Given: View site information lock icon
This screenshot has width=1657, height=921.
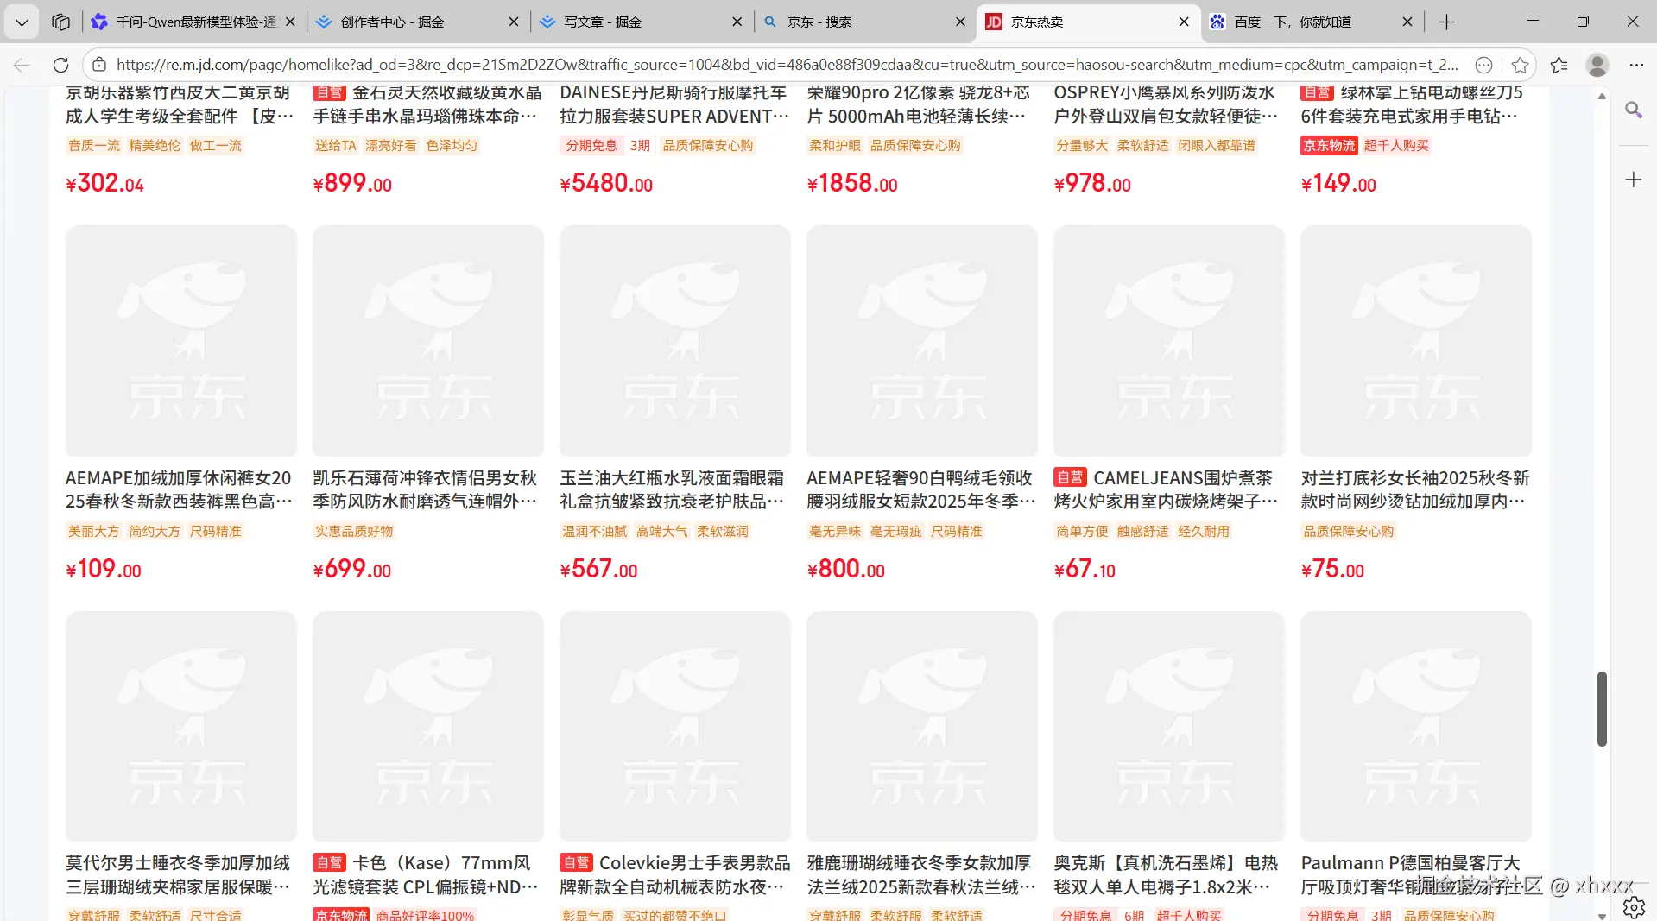Looking at the screenshot, I should click(99, 65).
